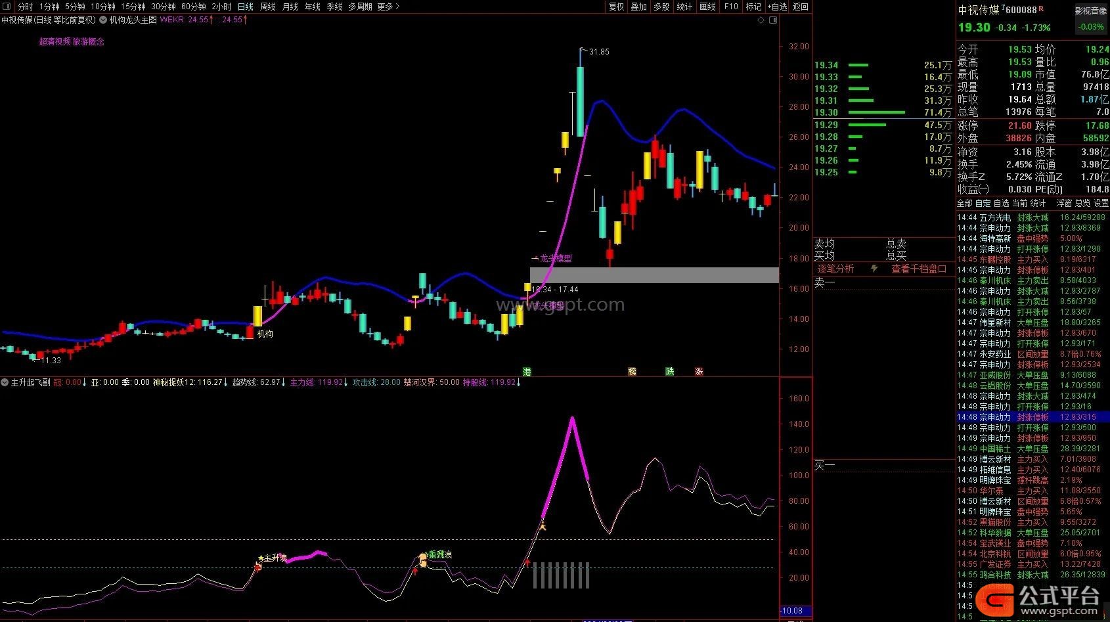Toggle the sidebar panel icon at top-left
Viewport: 1110px width, 622px height.
pyautogui.click(x=6, y=6)
